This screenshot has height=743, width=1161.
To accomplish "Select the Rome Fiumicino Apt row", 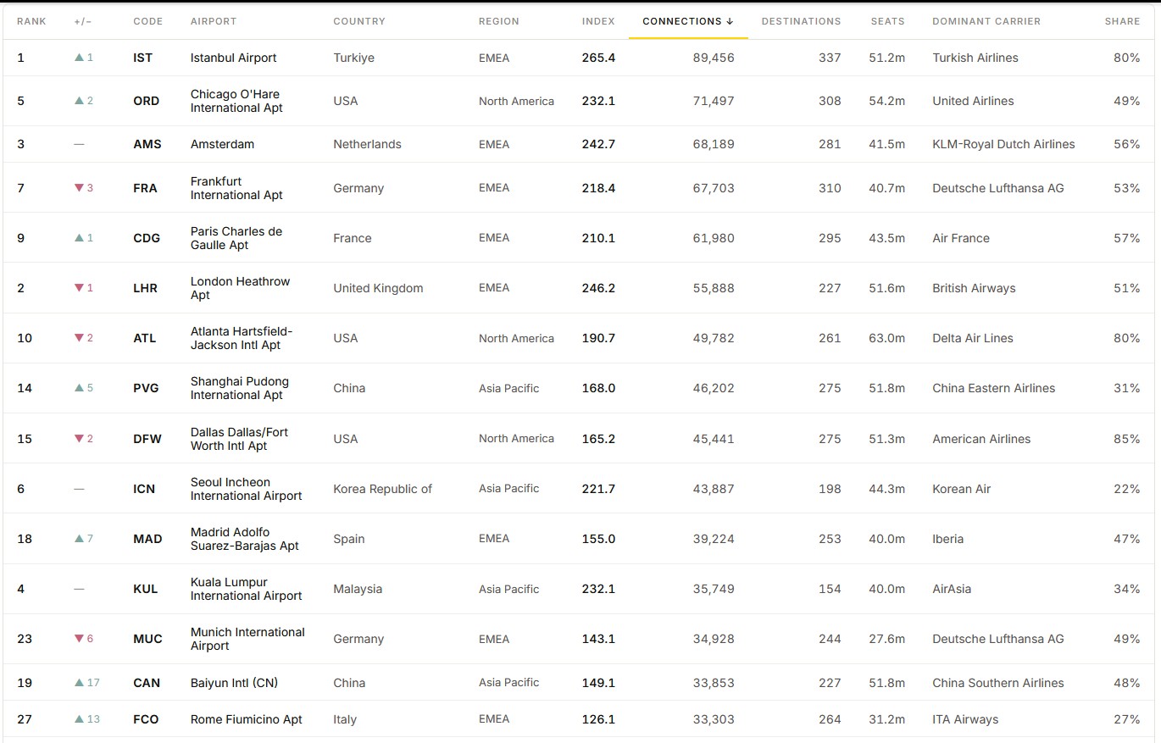I will (580, 719).
